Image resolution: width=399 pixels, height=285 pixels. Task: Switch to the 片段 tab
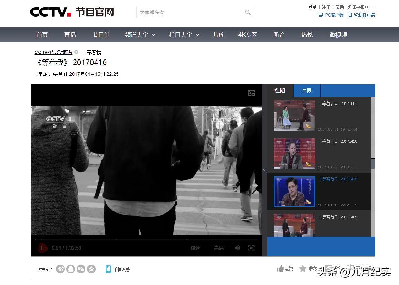[x=306, y=91]
